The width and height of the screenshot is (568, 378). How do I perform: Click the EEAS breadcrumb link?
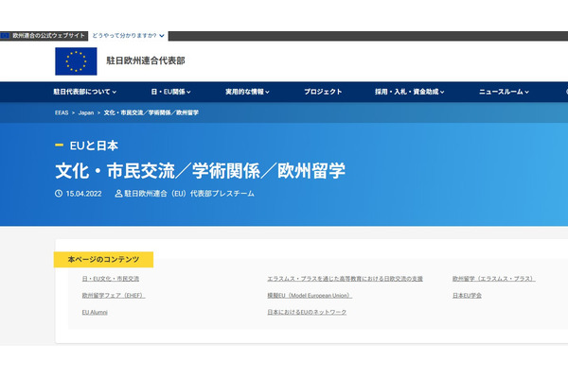62,112
